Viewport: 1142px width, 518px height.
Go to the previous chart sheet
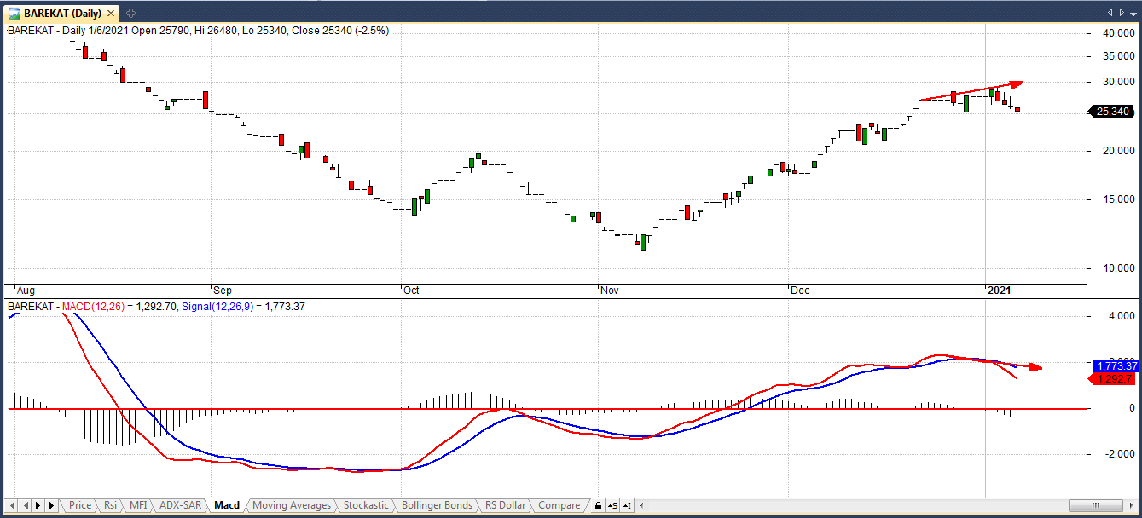pos(26,506)
